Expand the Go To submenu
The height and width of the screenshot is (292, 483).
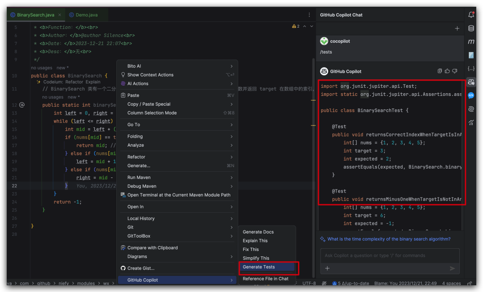(x=178, y=125)
